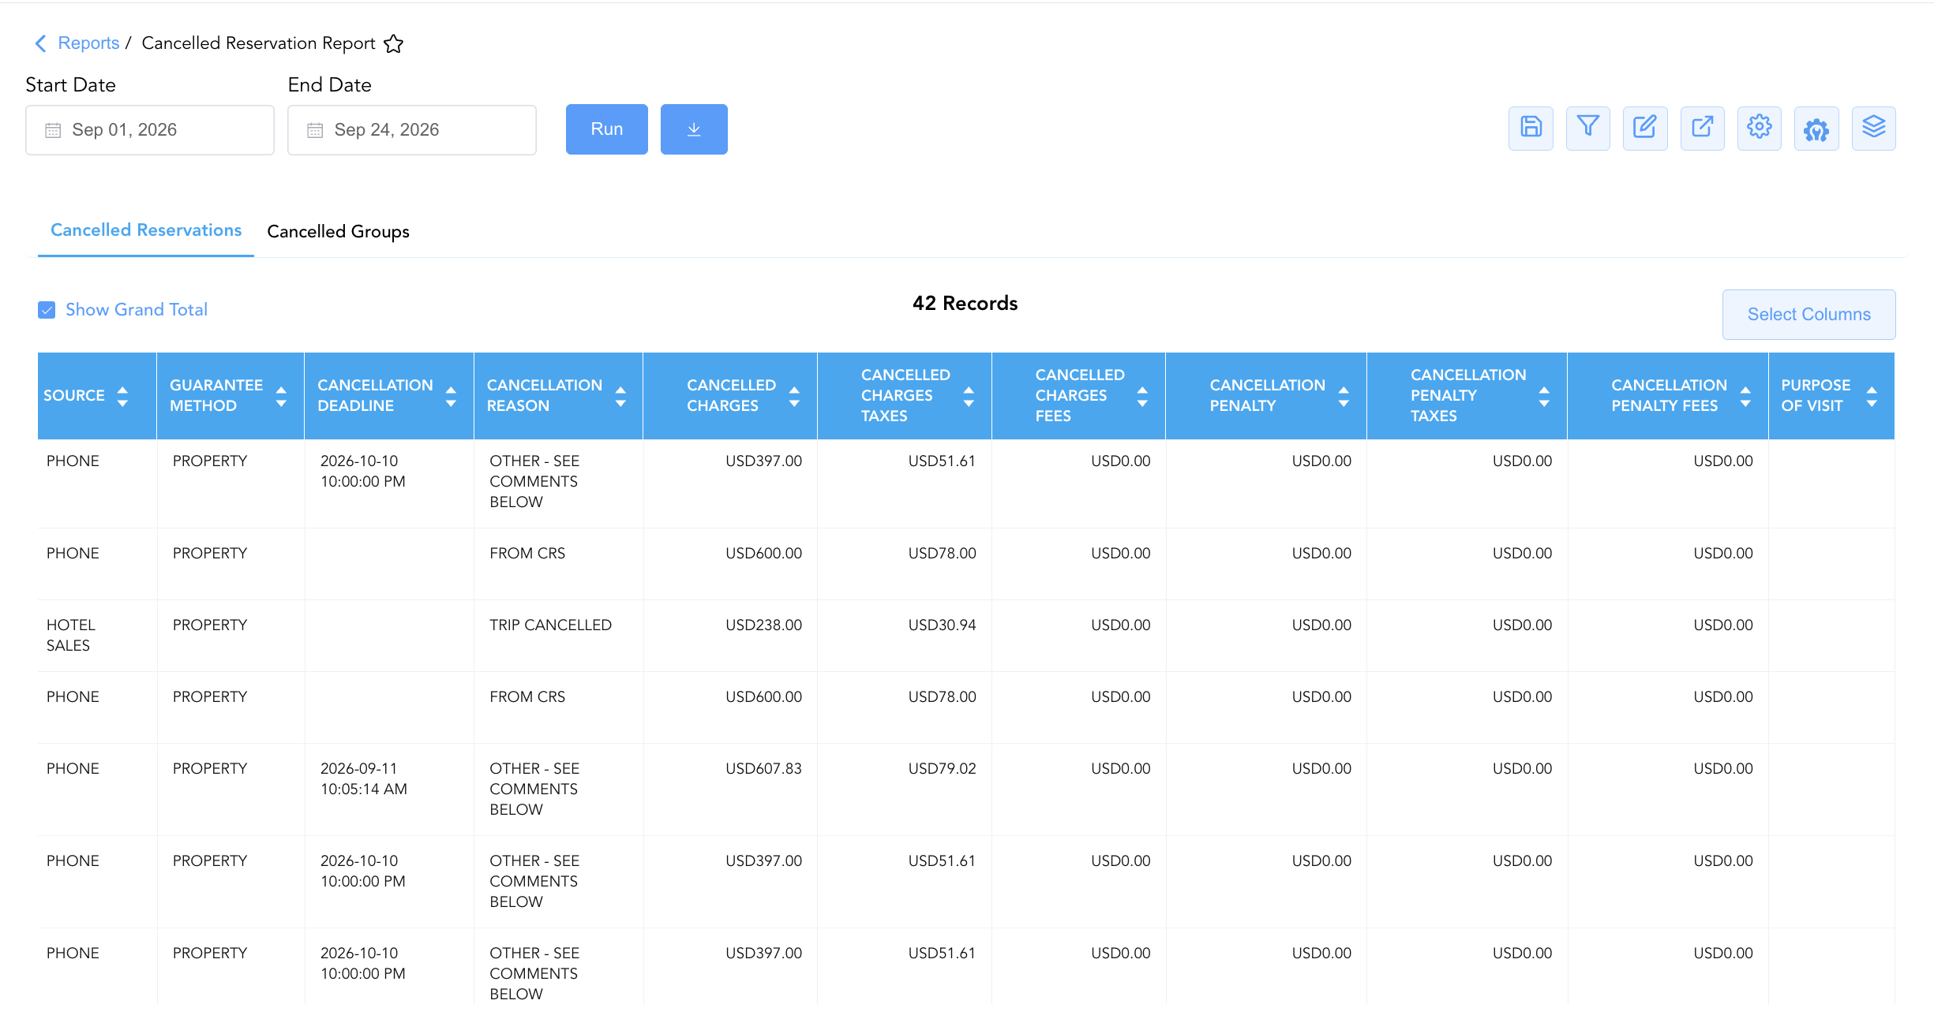Click the gear with wrench icon
Image resolution: width=1934 pixels, height=1019 pixels.
click(x=1816, y=128)
